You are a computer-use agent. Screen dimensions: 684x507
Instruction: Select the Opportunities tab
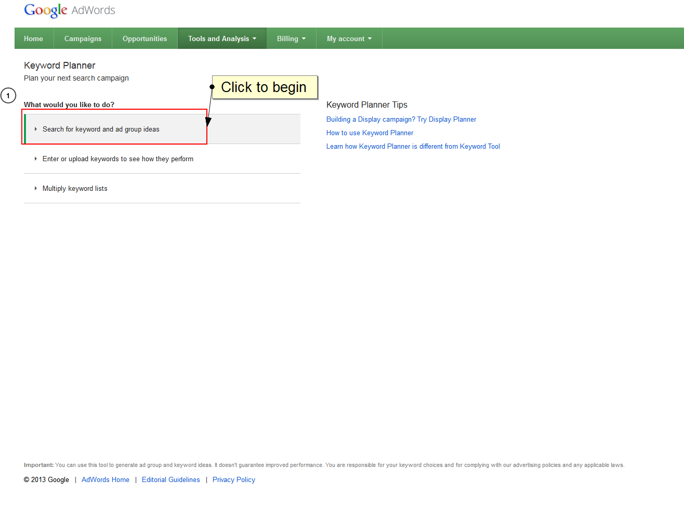point(144,38)
